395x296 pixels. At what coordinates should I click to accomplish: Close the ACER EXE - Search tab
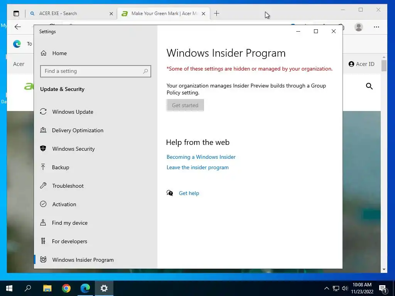pyautogui.click(x=111, y=13)
